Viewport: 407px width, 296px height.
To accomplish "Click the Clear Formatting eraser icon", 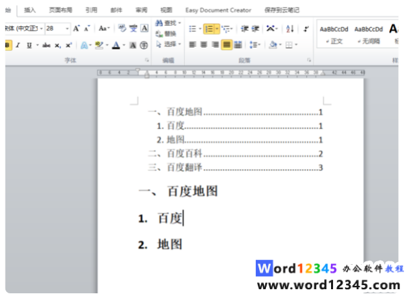I will [122, 29].
